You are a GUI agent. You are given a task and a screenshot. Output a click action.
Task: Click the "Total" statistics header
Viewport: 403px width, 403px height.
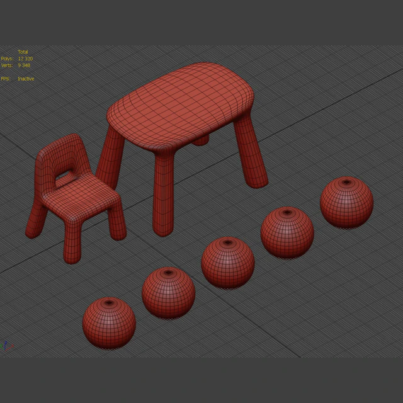tap(23, 52)
